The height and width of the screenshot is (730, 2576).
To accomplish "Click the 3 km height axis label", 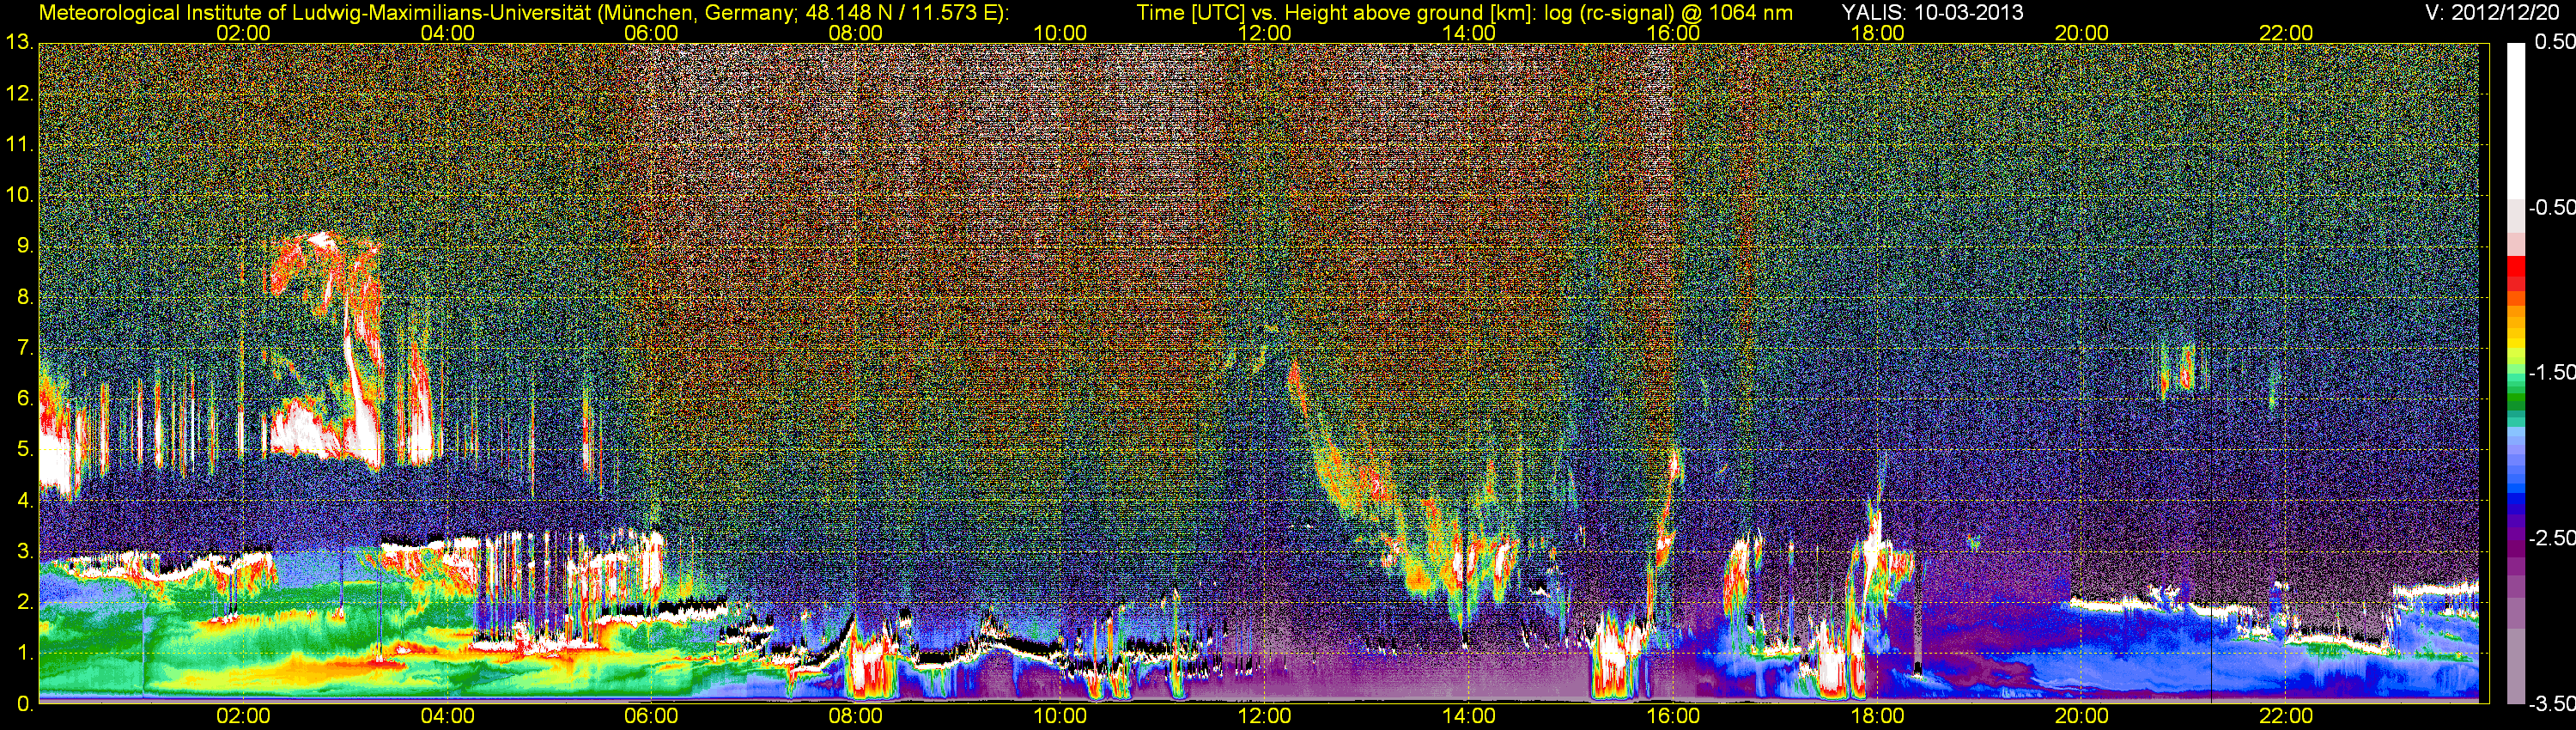I will click(24, 552).
